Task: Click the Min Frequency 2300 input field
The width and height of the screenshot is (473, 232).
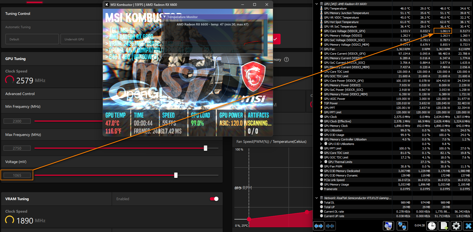Action: [x=17, y=121]
